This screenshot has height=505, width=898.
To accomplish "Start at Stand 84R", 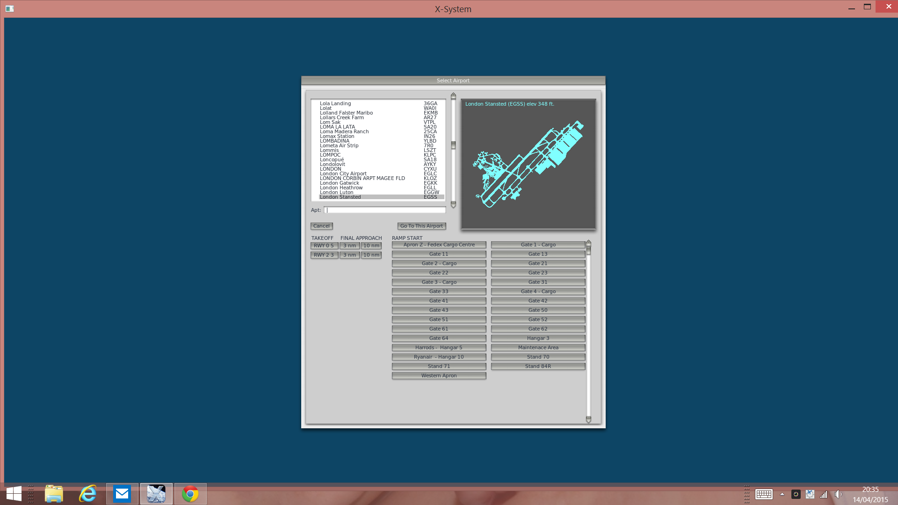I will point(538,366).
